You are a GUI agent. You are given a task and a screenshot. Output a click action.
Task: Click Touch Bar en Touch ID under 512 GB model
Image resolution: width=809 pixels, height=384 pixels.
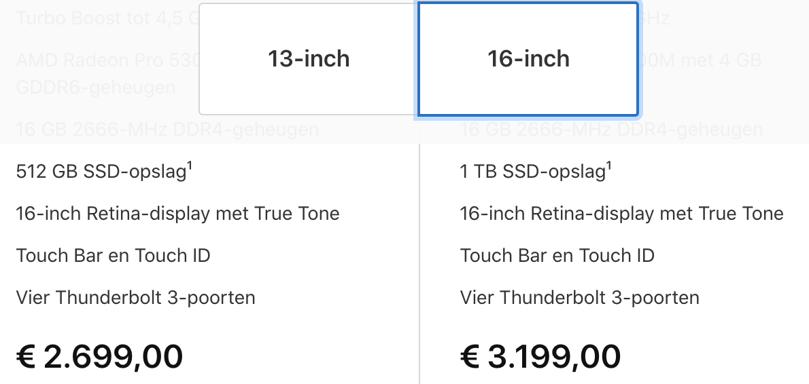pyautogui.click(x=113, y=255)
